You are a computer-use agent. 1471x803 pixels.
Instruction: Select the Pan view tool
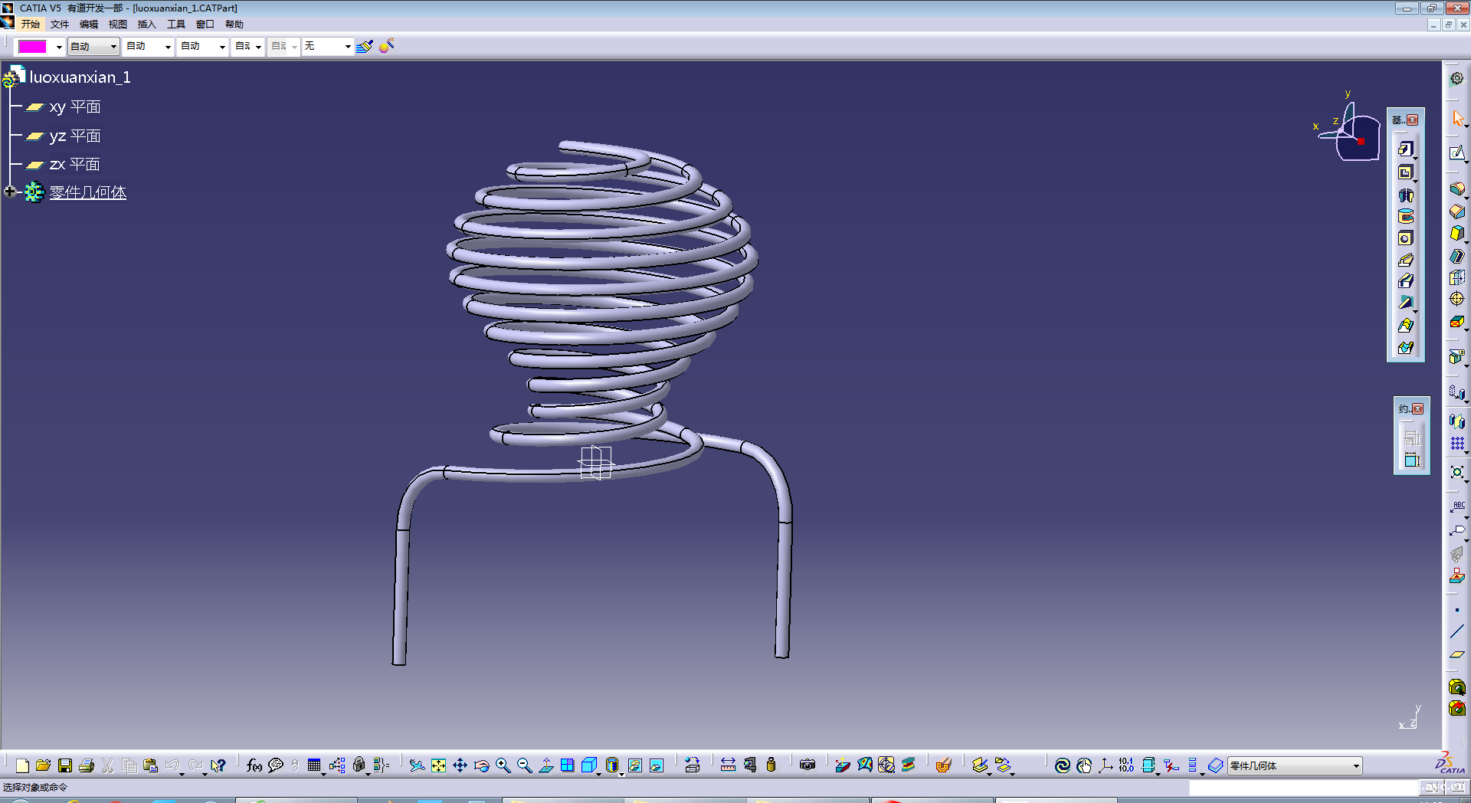pos(460,765)
